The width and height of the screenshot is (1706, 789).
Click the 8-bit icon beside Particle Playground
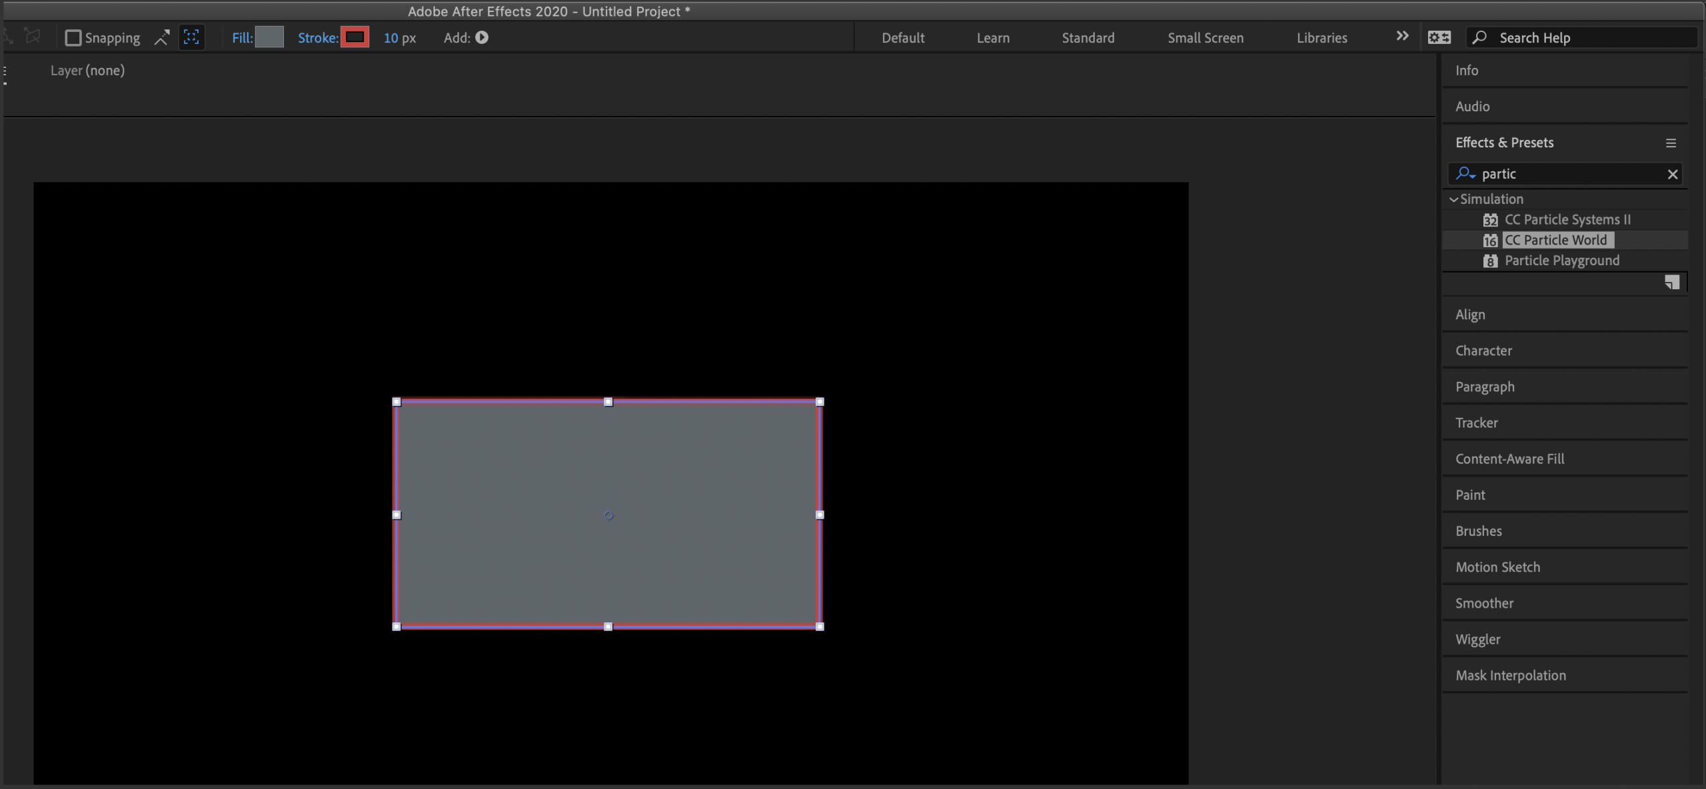[x=1490, y=261]
